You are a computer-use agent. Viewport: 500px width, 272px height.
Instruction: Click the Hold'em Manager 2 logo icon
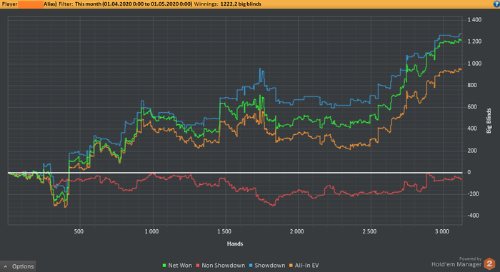pyautogui.click(x=489, y=263)
